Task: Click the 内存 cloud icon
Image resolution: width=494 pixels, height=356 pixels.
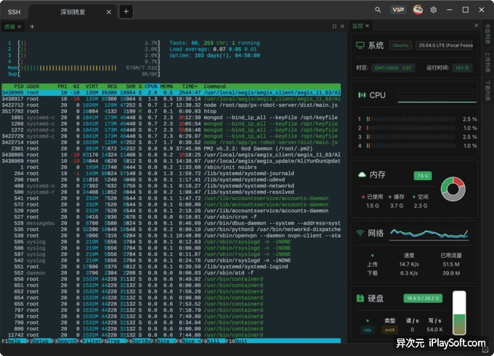Action: tap(362, 174)
